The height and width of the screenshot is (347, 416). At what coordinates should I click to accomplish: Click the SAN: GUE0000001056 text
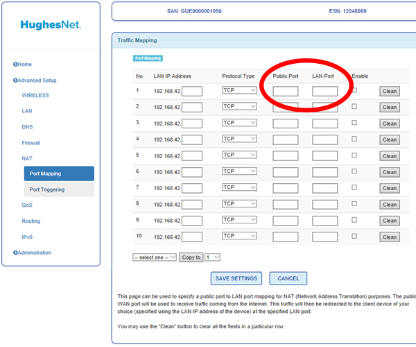[194, 11]
